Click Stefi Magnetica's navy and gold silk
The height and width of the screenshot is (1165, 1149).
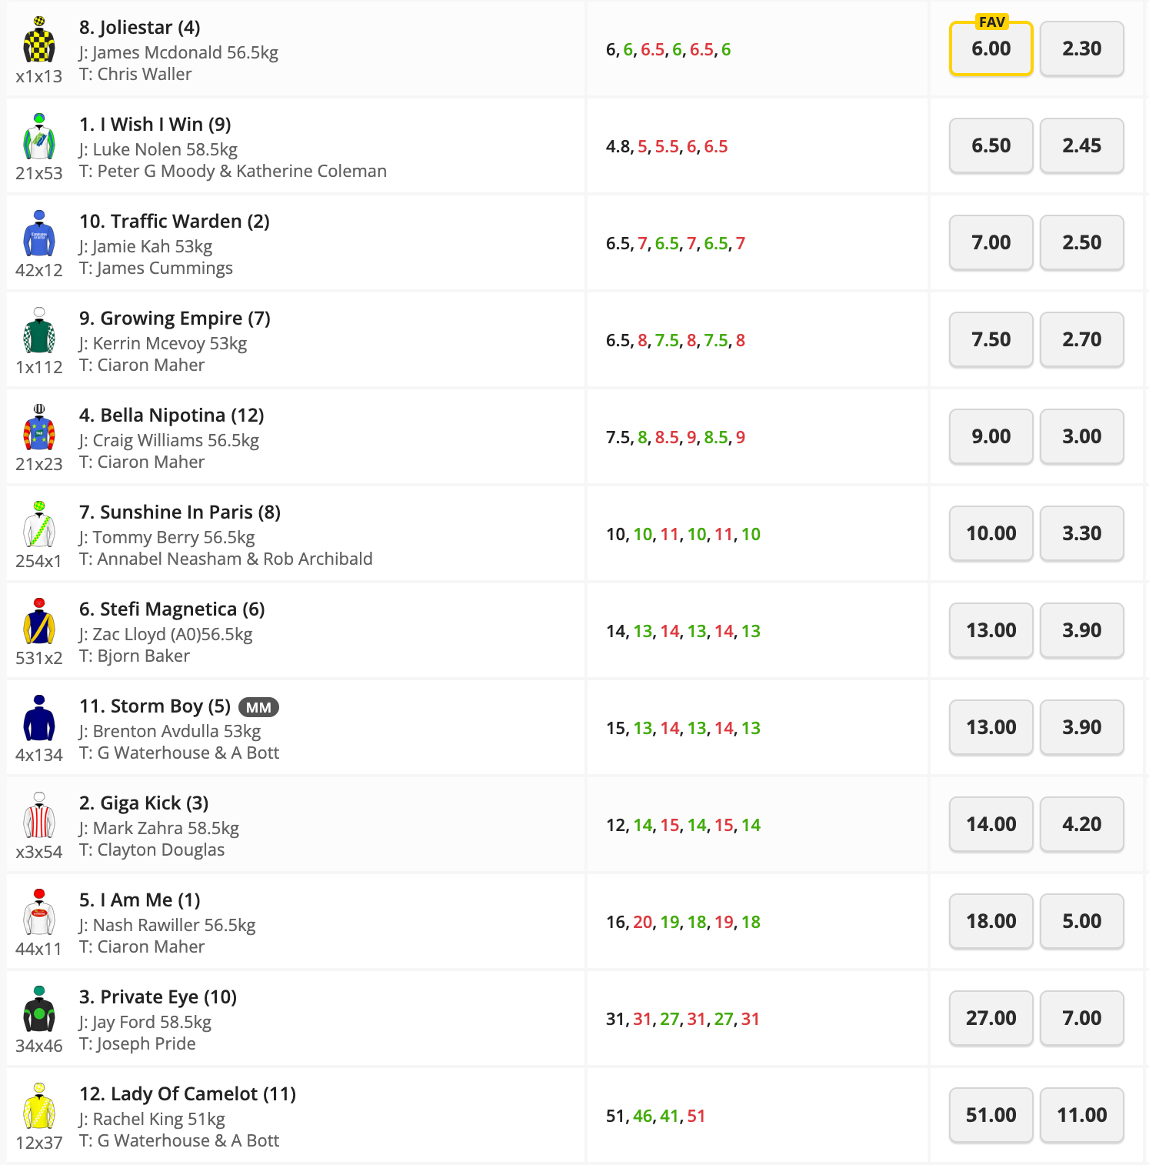[39, 623]
